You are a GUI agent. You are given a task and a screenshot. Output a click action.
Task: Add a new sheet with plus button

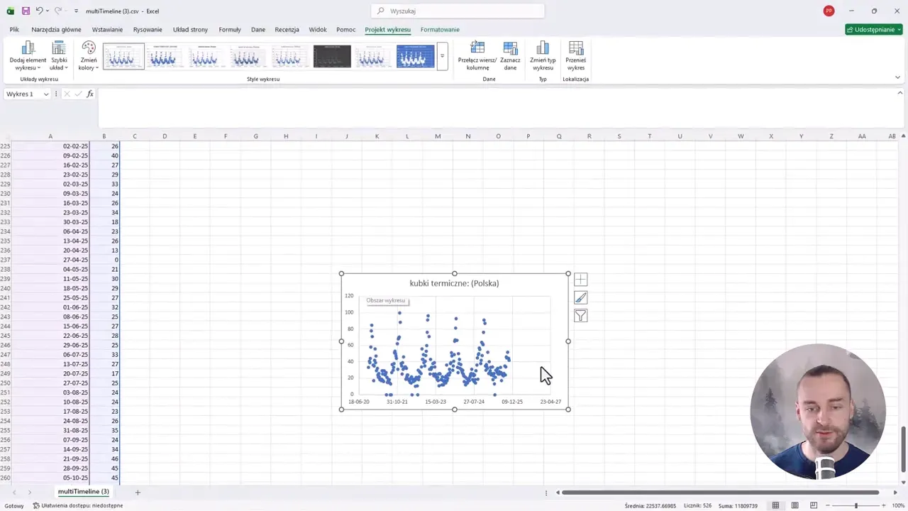tap(138, 492)
